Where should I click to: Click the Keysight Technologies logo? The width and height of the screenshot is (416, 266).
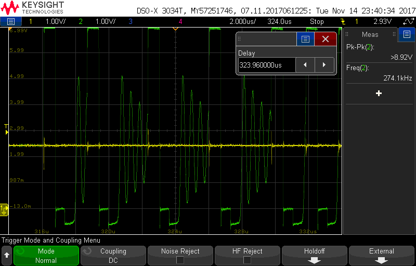[32, 7]
